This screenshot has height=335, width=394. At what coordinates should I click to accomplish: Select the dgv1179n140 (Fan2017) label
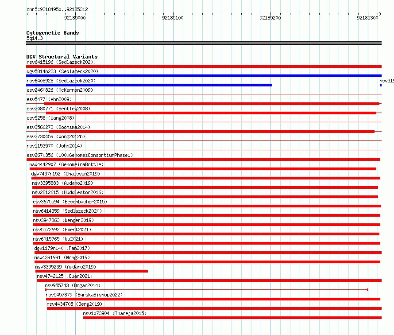[x=62, y=248]
